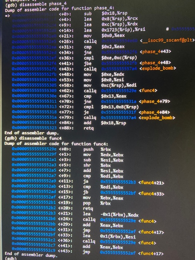The width and height of the screenshot is (195, 260).
Task: Select the '=>' current instruction marker
Action: pos(7,16)
